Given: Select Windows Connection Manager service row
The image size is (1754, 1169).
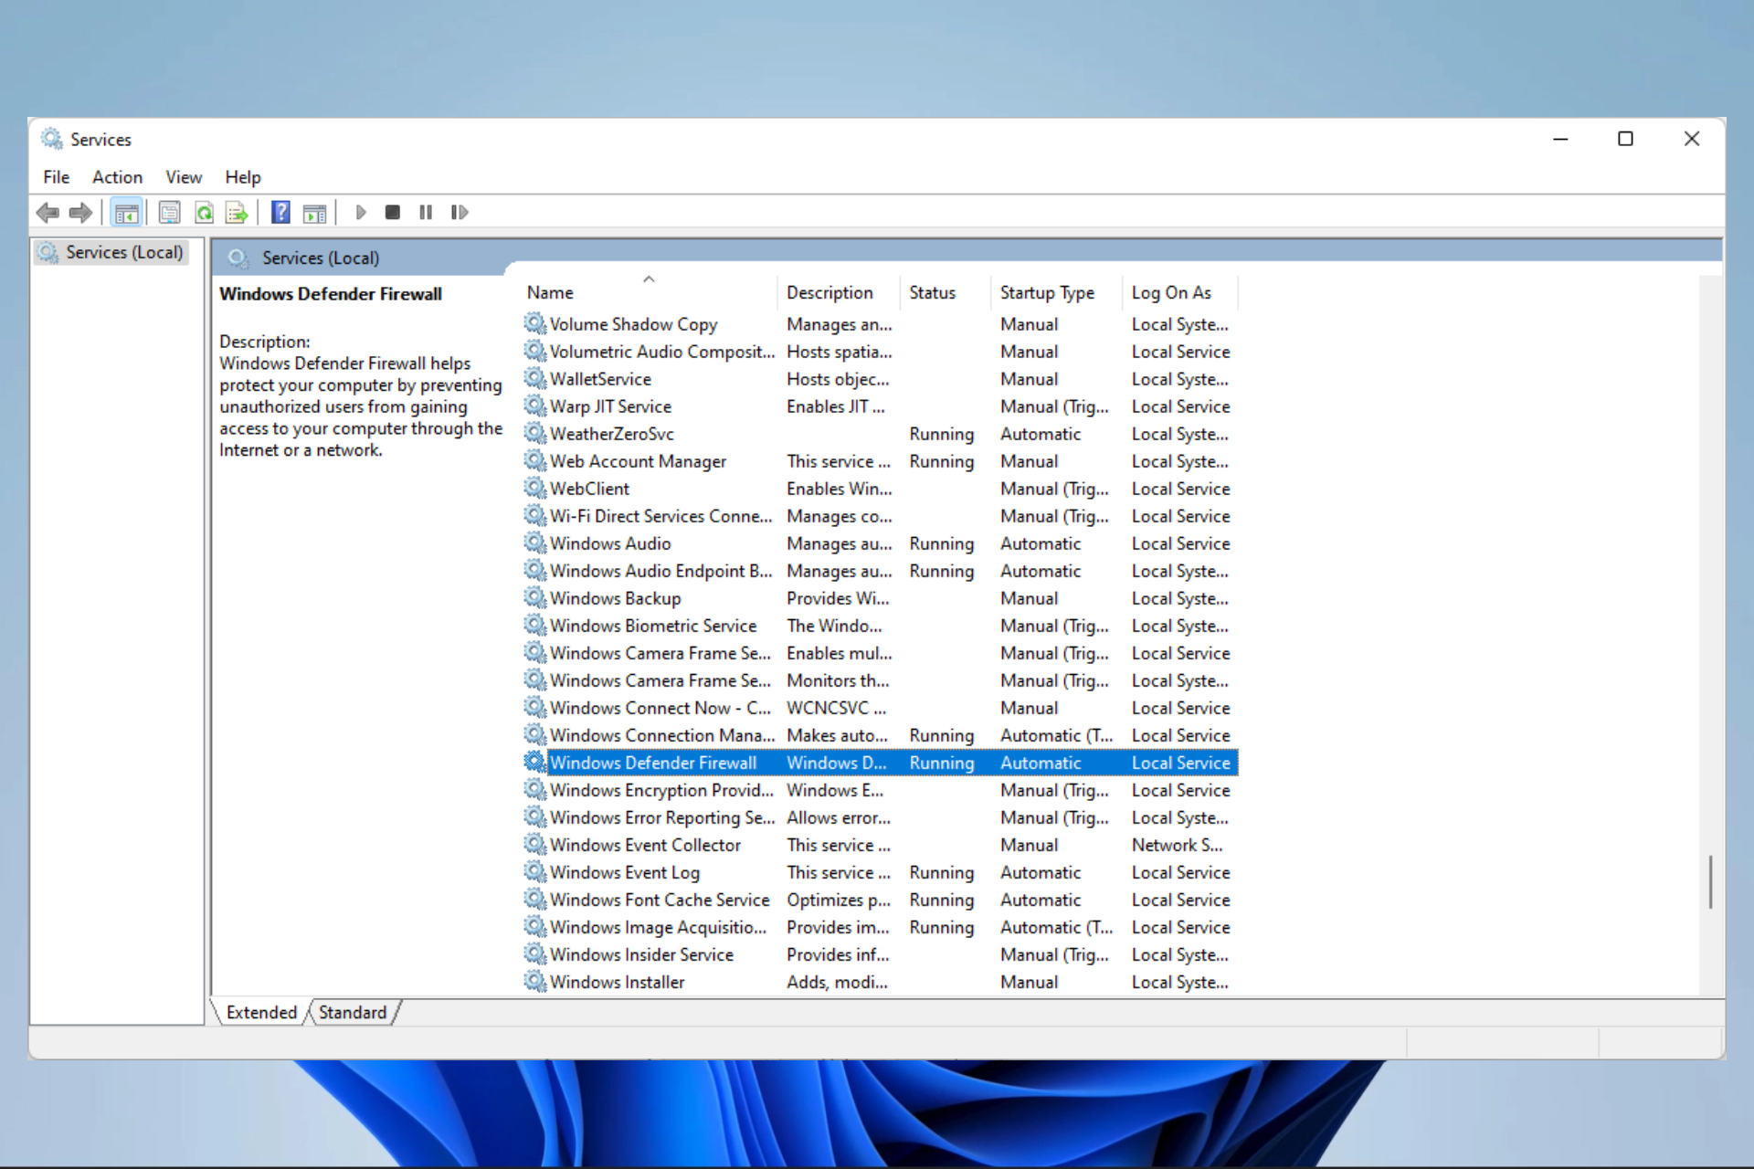Looking at the screenshot, I should 880,735.
